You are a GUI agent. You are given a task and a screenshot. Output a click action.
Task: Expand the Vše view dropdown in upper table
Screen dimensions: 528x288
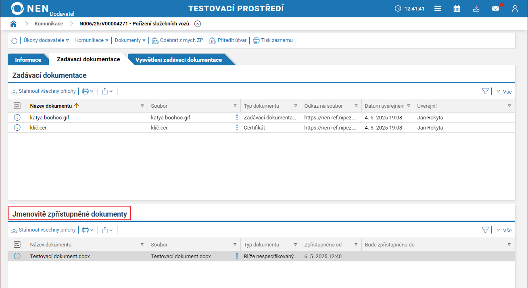[504, 92]
